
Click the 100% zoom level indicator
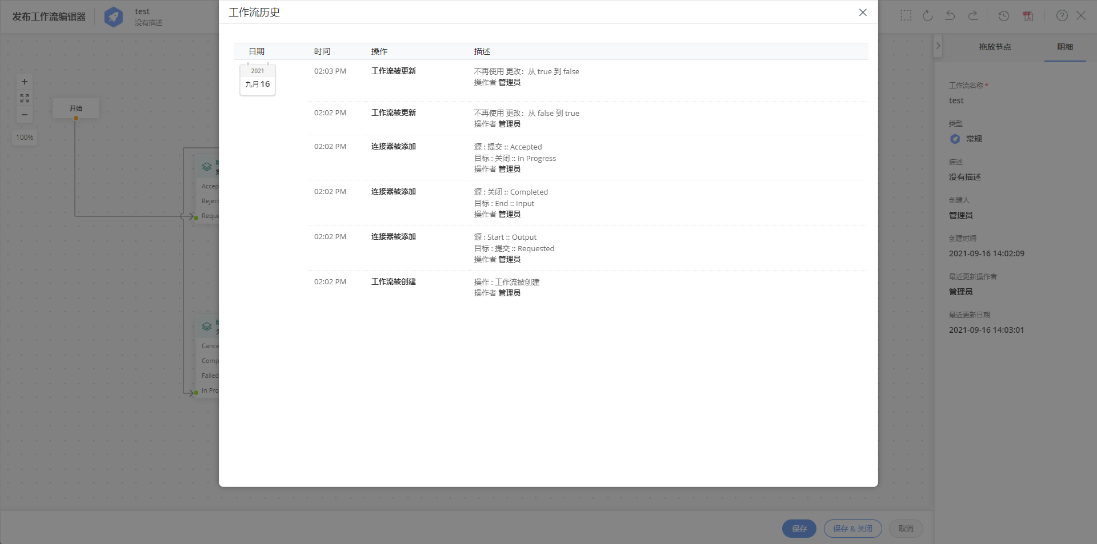(25, 138)
